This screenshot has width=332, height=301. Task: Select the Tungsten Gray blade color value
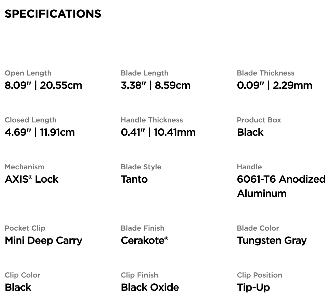pos(272,240)
